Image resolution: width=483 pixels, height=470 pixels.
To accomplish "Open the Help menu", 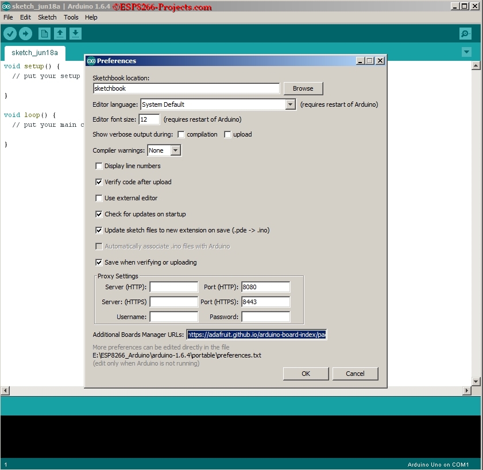I will point(91,17).
